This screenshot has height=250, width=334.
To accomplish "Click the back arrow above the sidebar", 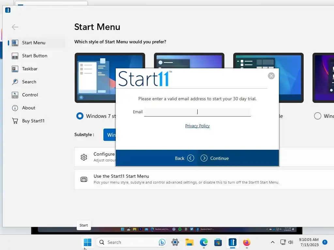I will 15,27.
